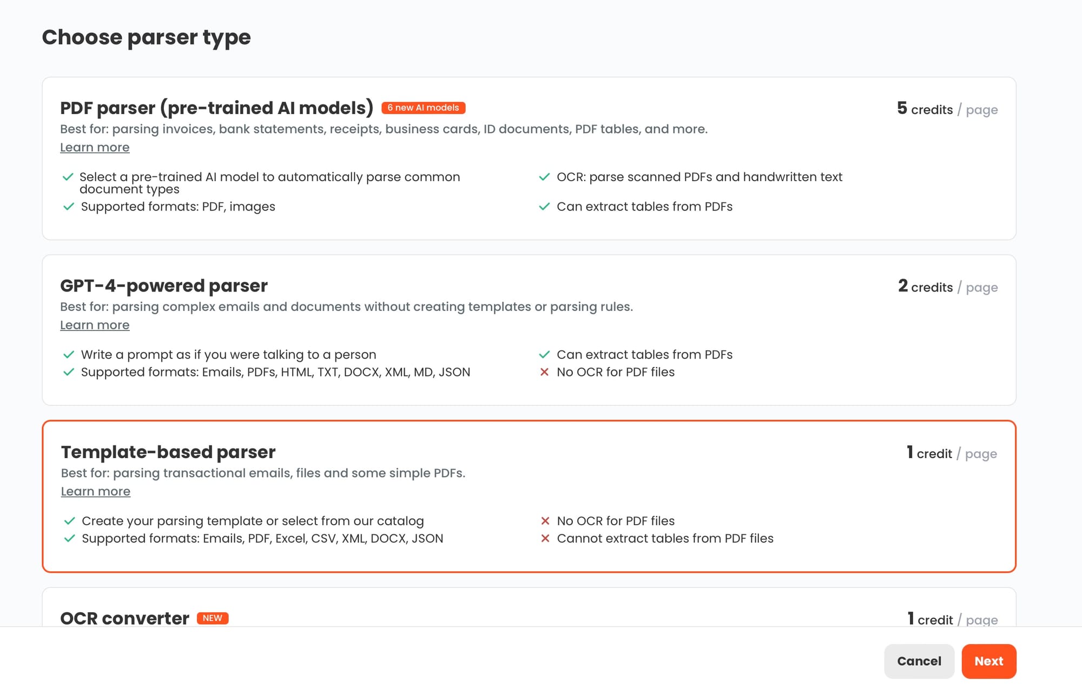Cancel parser type selection

919,661
